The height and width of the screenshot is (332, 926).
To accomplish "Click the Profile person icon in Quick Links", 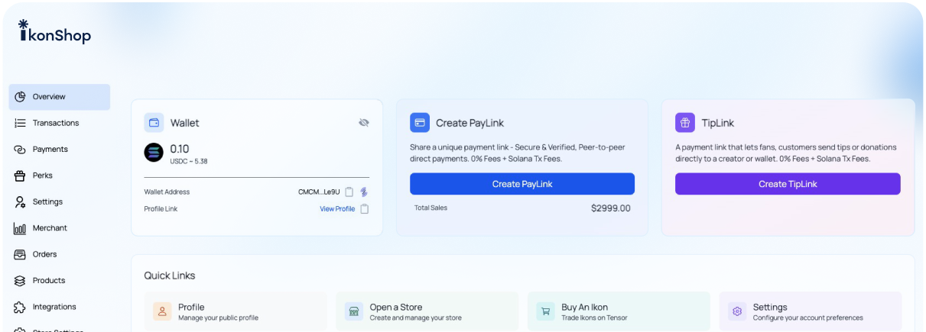I will [x=162, y=311].
